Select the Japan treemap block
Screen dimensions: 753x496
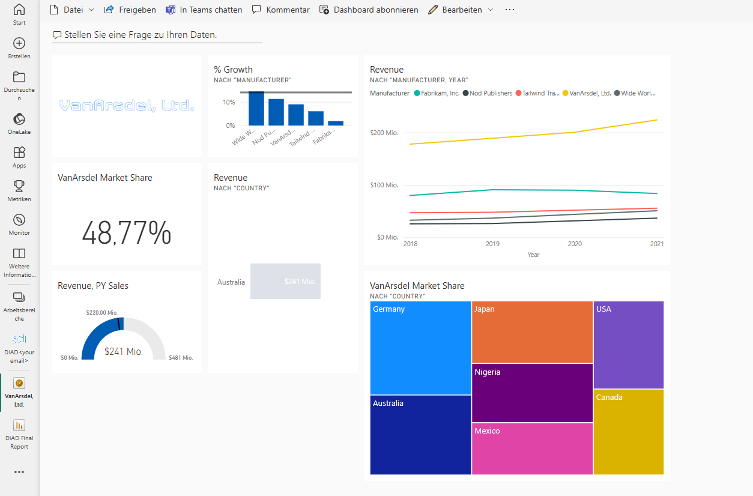(x=532, y=332)
